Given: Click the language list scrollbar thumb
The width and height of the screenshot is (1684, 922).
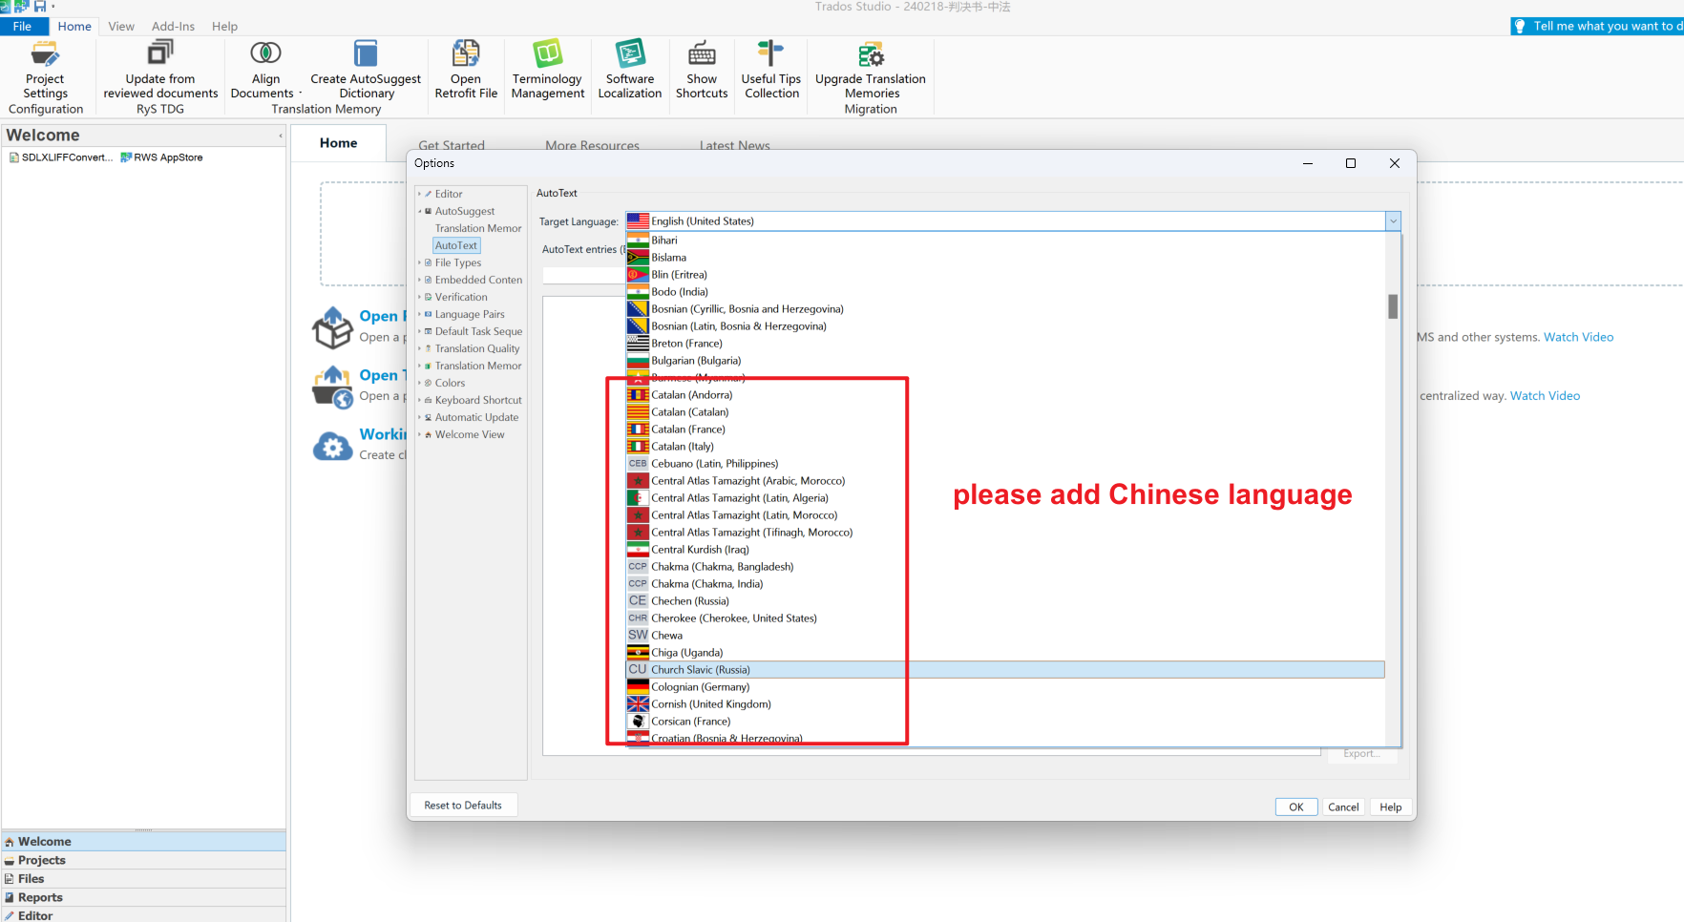Looking at the screenshot, I should click(x=1393, y=306).
